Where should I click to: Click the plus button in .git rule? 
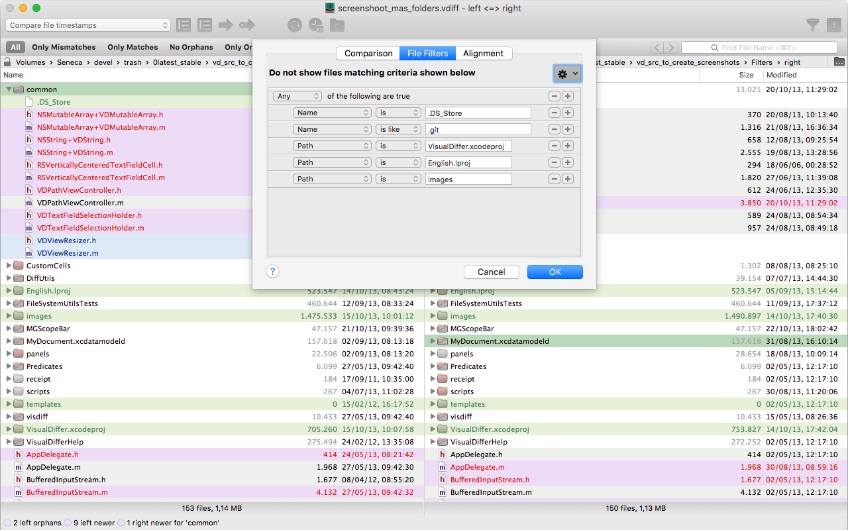(x=567, y=129)
